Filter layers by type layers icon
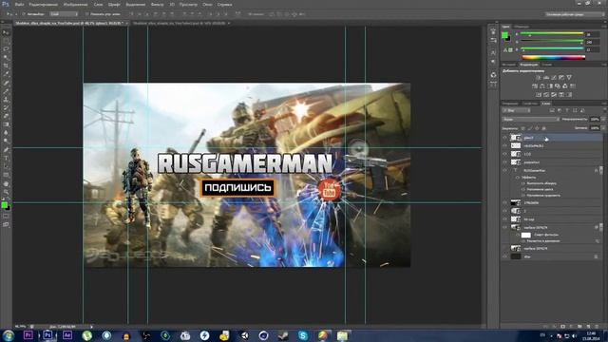The width and height of the screenshot is (608, 342). tap(567, 110)
